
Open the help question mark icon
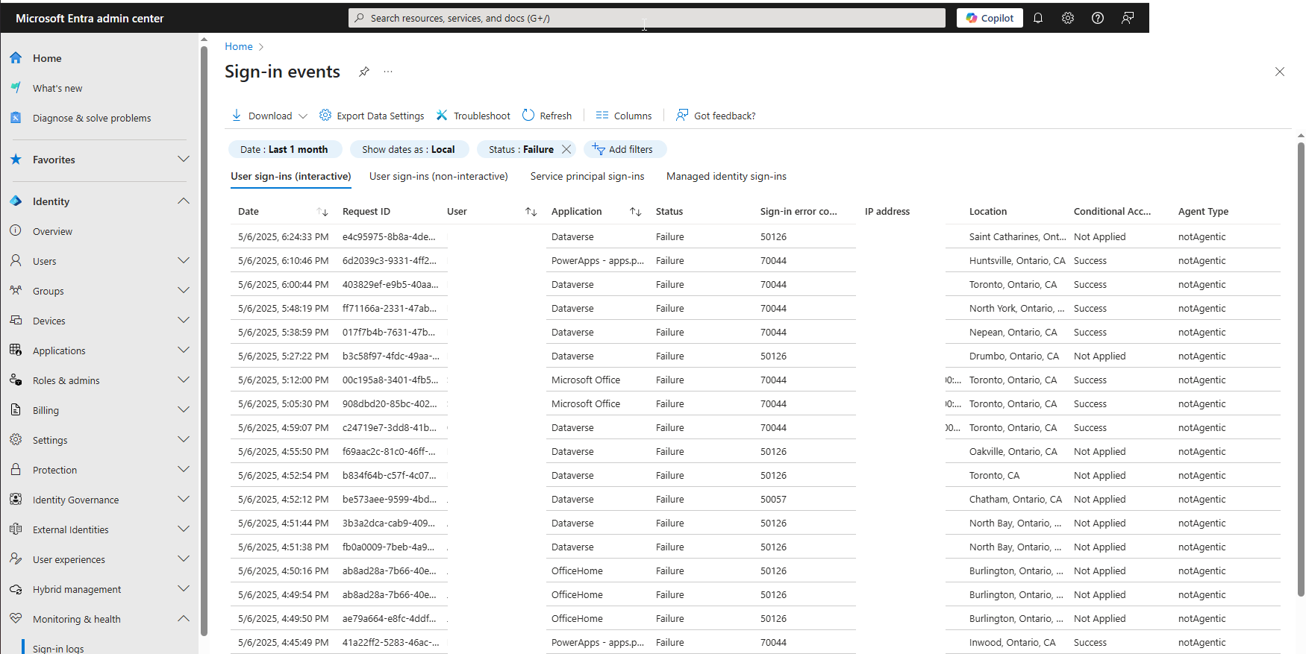tap(1098, 18)
